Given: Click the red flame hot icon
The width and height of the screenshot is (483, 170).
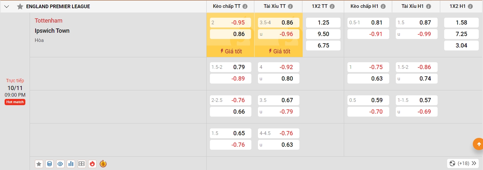Looking at the screenshot, I should click(92, 164).
